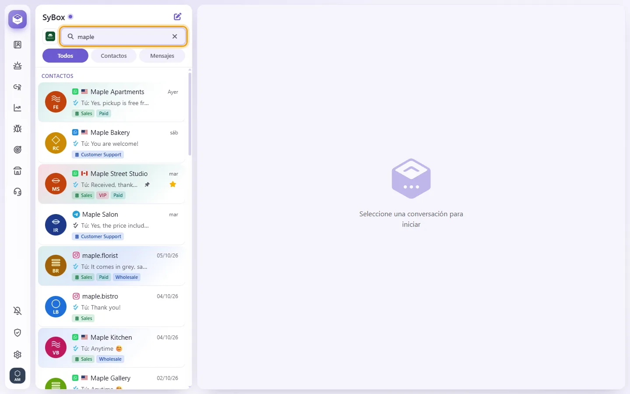This screenshot has width=630, height=394.
Task: Compose a new conversation with the edit icon
Action: point(178,17)
